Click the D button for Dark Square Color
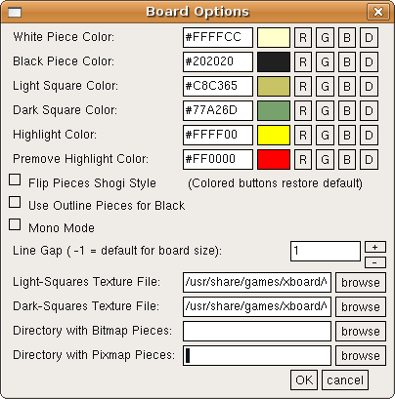The width and height of the screenshot is (395, 399). pyautogui.click(x=369, y=111)
